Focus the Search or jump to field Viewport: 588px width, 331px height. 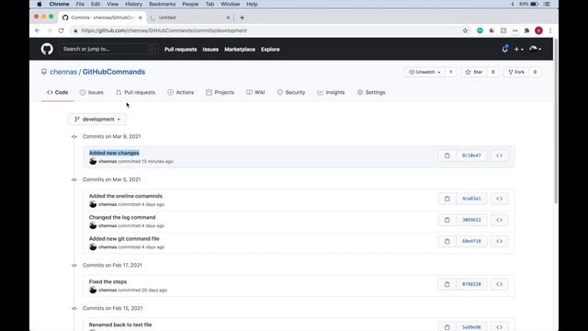(x=108, y=49)
